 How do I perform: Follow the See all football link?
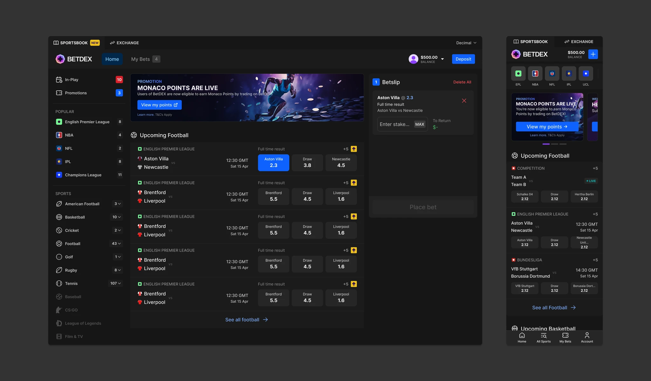click(x=246, y=319)
